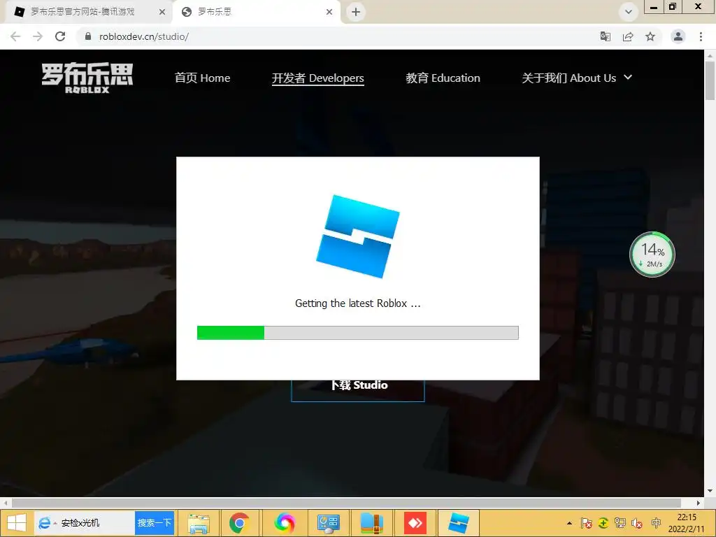Viewport: 716px width, 537px height.
Task: Open Google Chrome from the taskbar
Action: coord(239,523)
